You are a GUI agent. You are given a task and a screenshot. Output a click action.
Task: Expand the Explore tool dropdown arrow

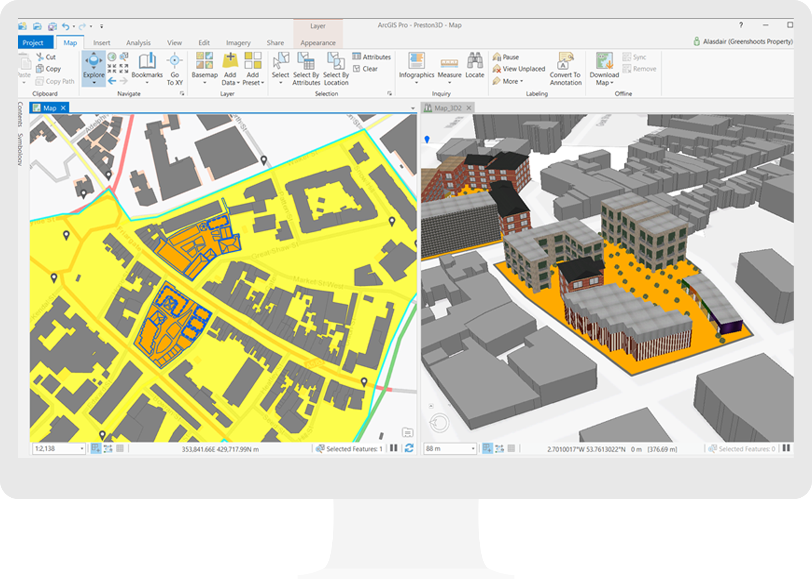[94, 83]
